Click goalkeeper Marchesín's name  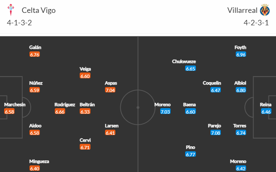coord(15,105)
